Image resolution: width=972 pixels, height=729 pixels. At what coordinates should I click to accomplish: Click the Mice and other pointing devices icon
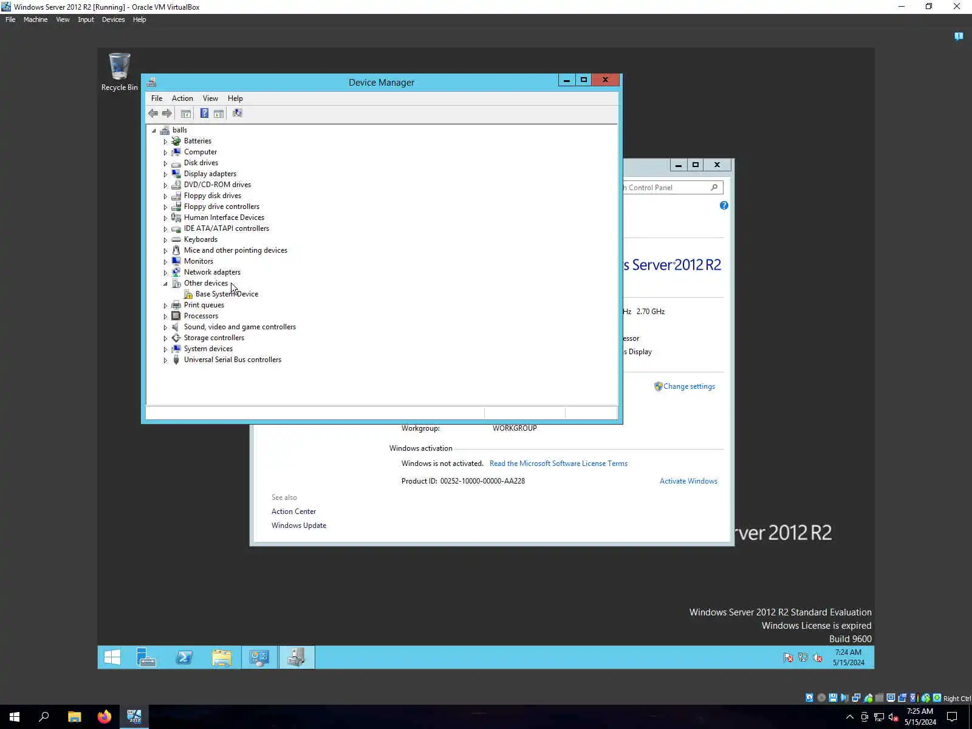[176, 250]
